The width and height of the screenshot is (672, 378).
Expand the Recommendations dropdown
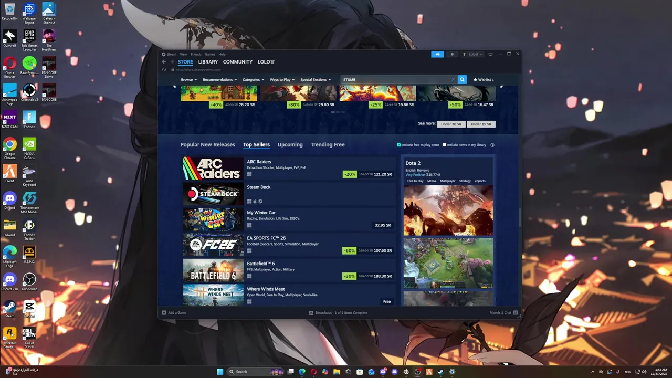pyautogui.click(x=219, y=80)
